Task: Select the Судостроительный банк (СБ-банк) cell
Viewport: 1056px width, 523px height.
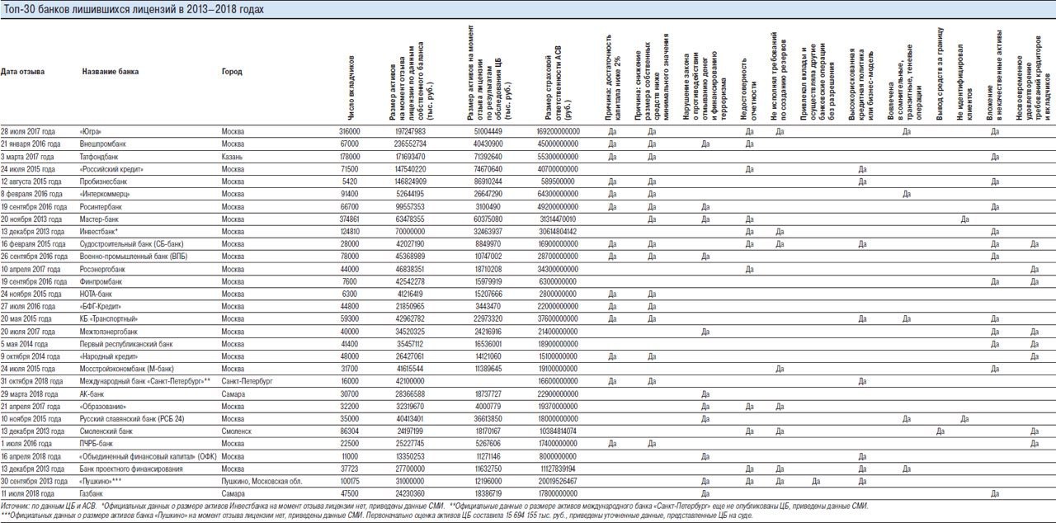Action: [132, 244]
